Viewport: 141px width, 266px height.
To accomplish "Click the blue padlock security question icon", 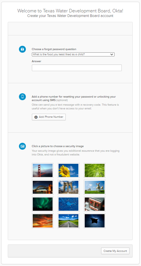I will click(x=22, y=49).
